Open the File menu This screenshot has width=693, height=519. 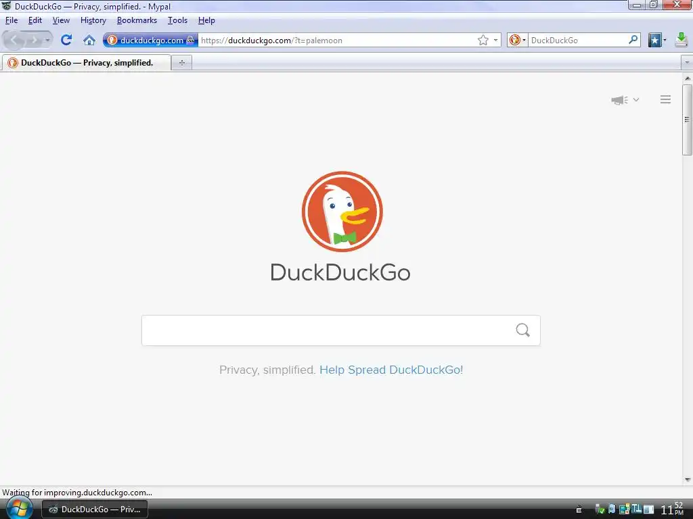(12, 20)
